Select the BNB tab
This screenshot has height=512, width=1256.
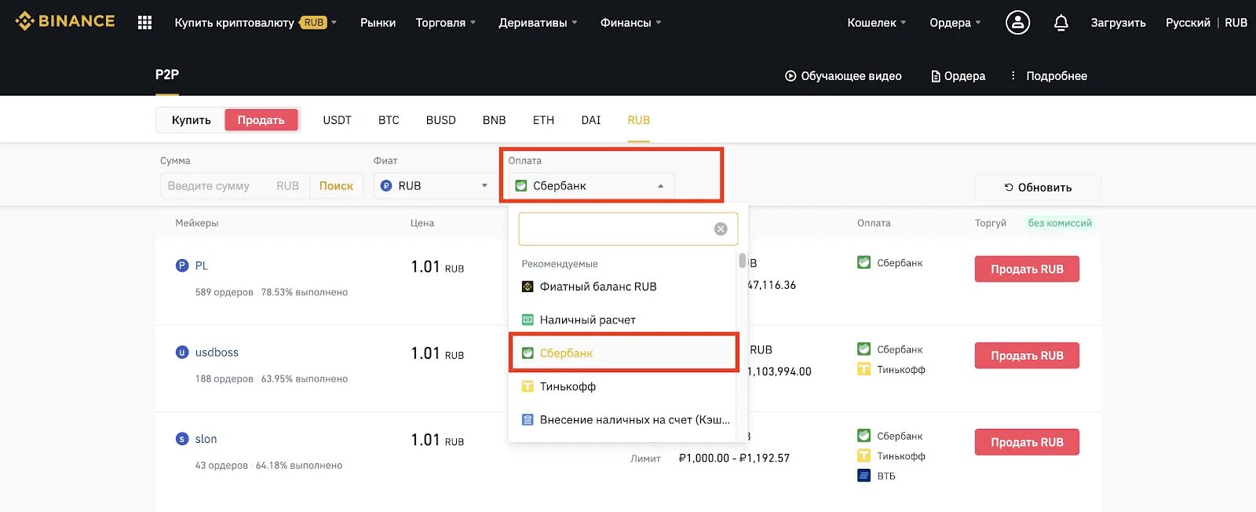coord(494,120)
